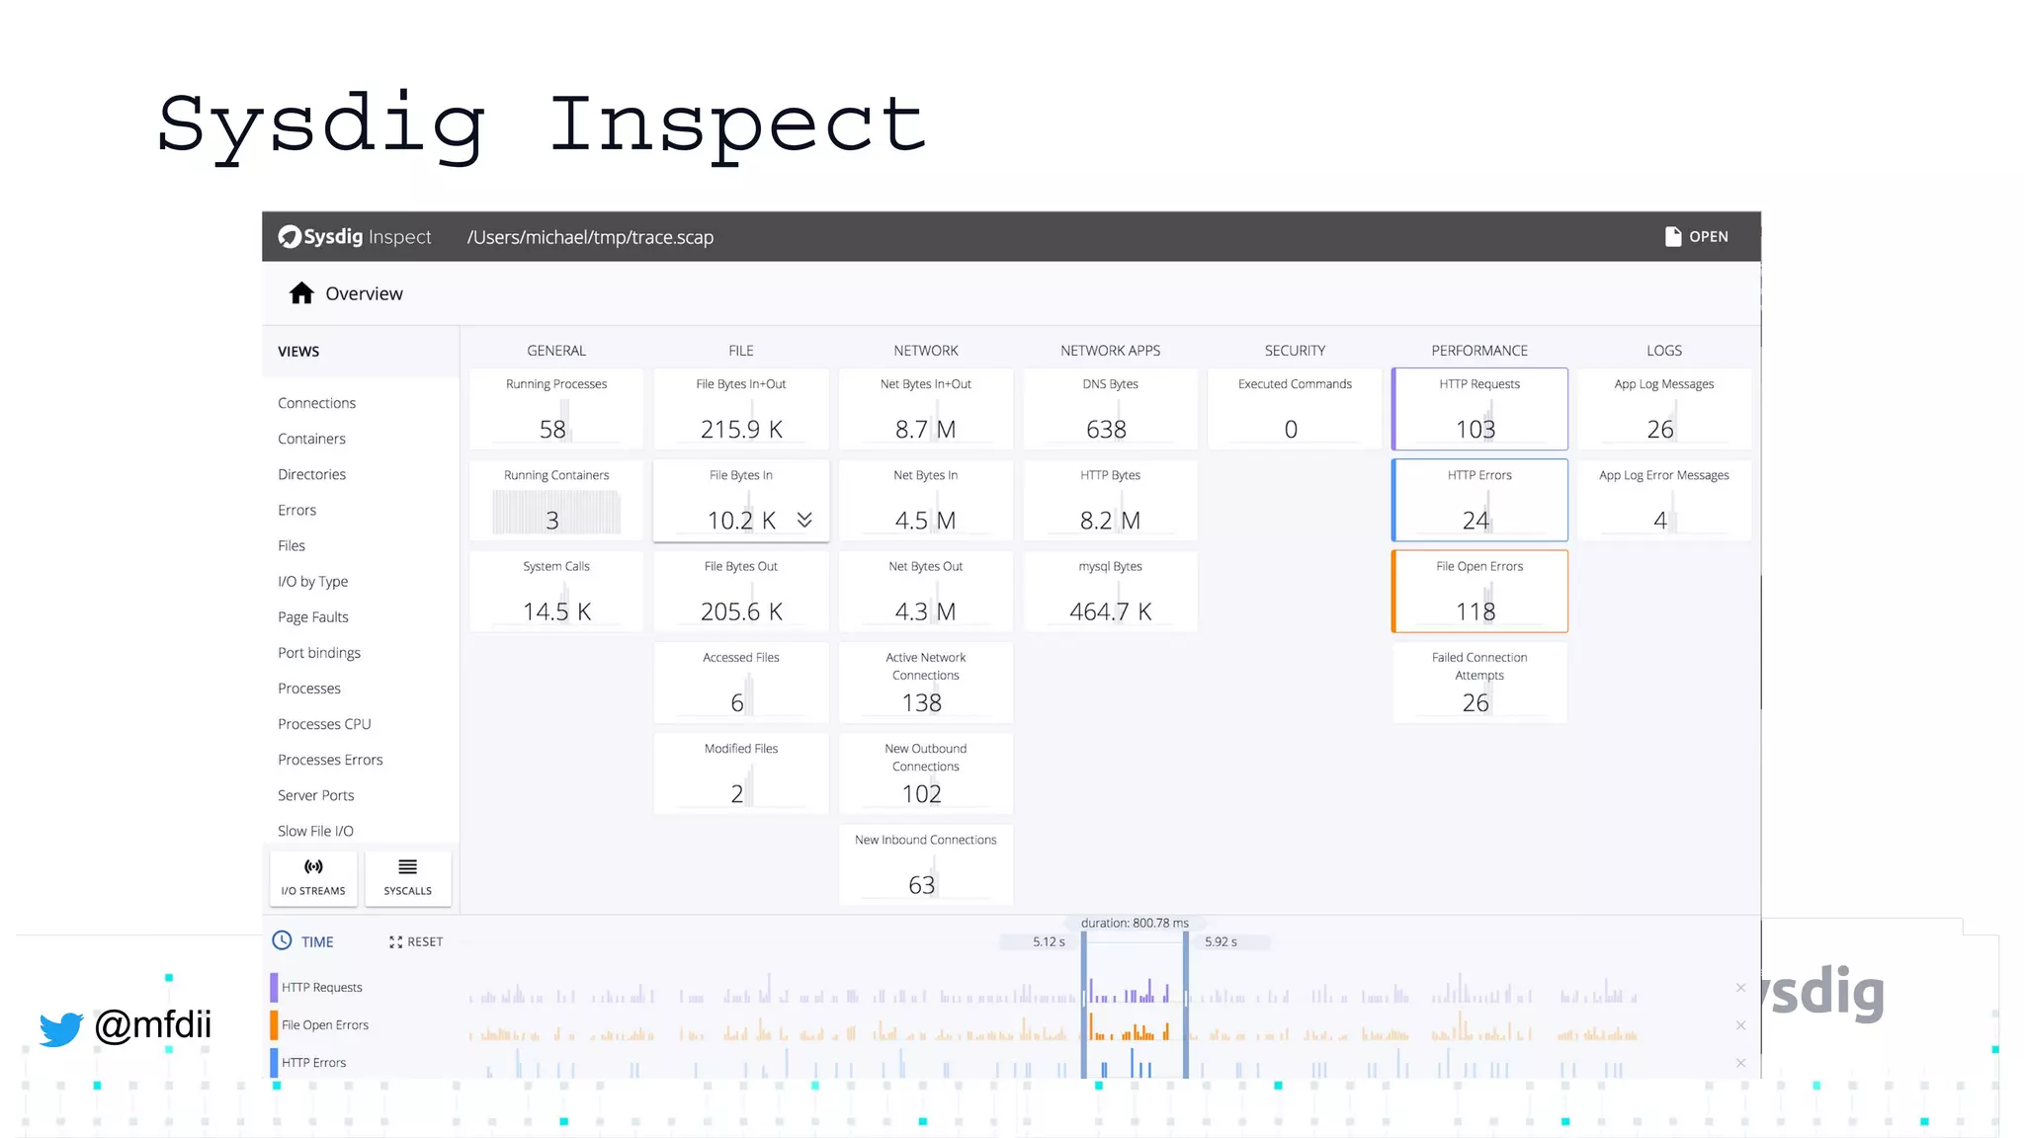Open the Processes Errors view

(x=330, y=760)
